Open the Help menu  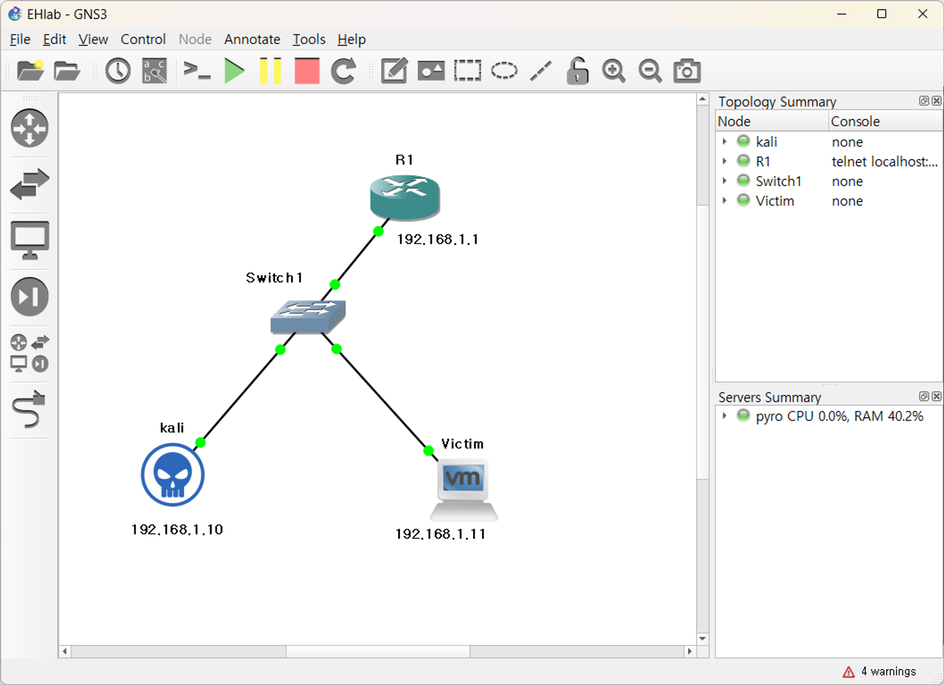(352, 39)
